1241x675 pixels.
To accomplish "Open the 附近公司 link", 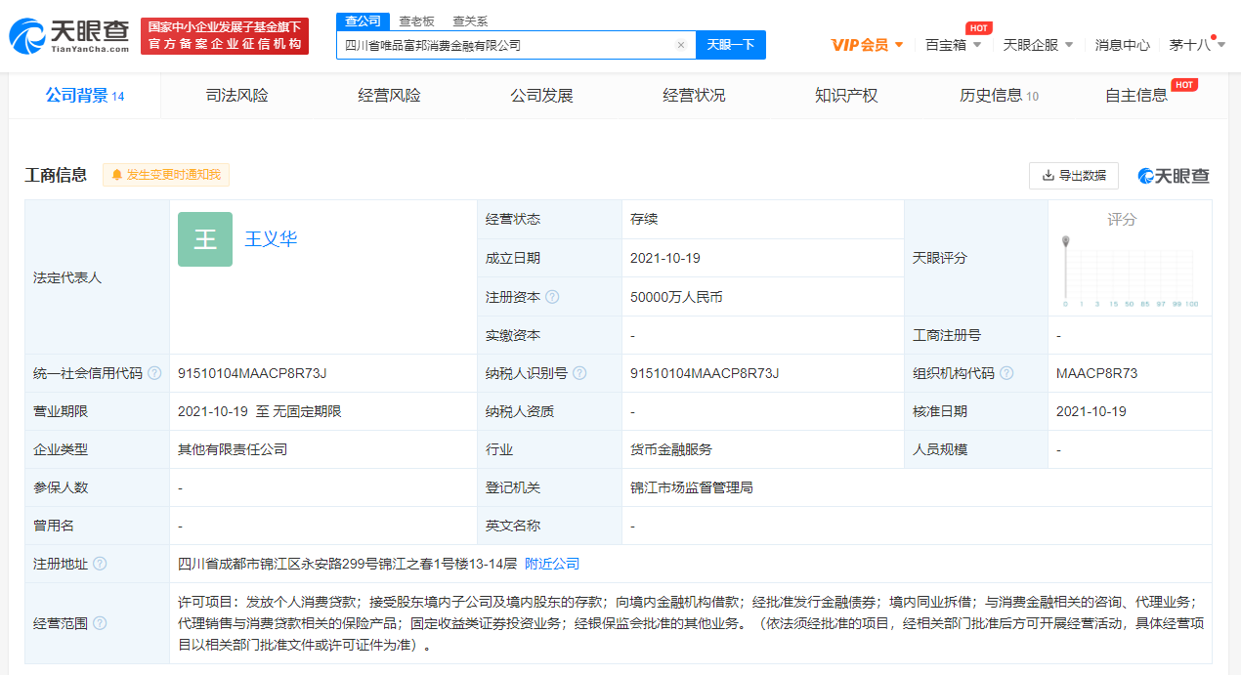I will coord(552,564).
